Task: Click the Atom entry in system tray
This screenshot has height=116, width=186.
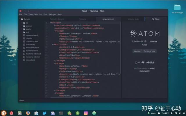Action: [153, 113]
